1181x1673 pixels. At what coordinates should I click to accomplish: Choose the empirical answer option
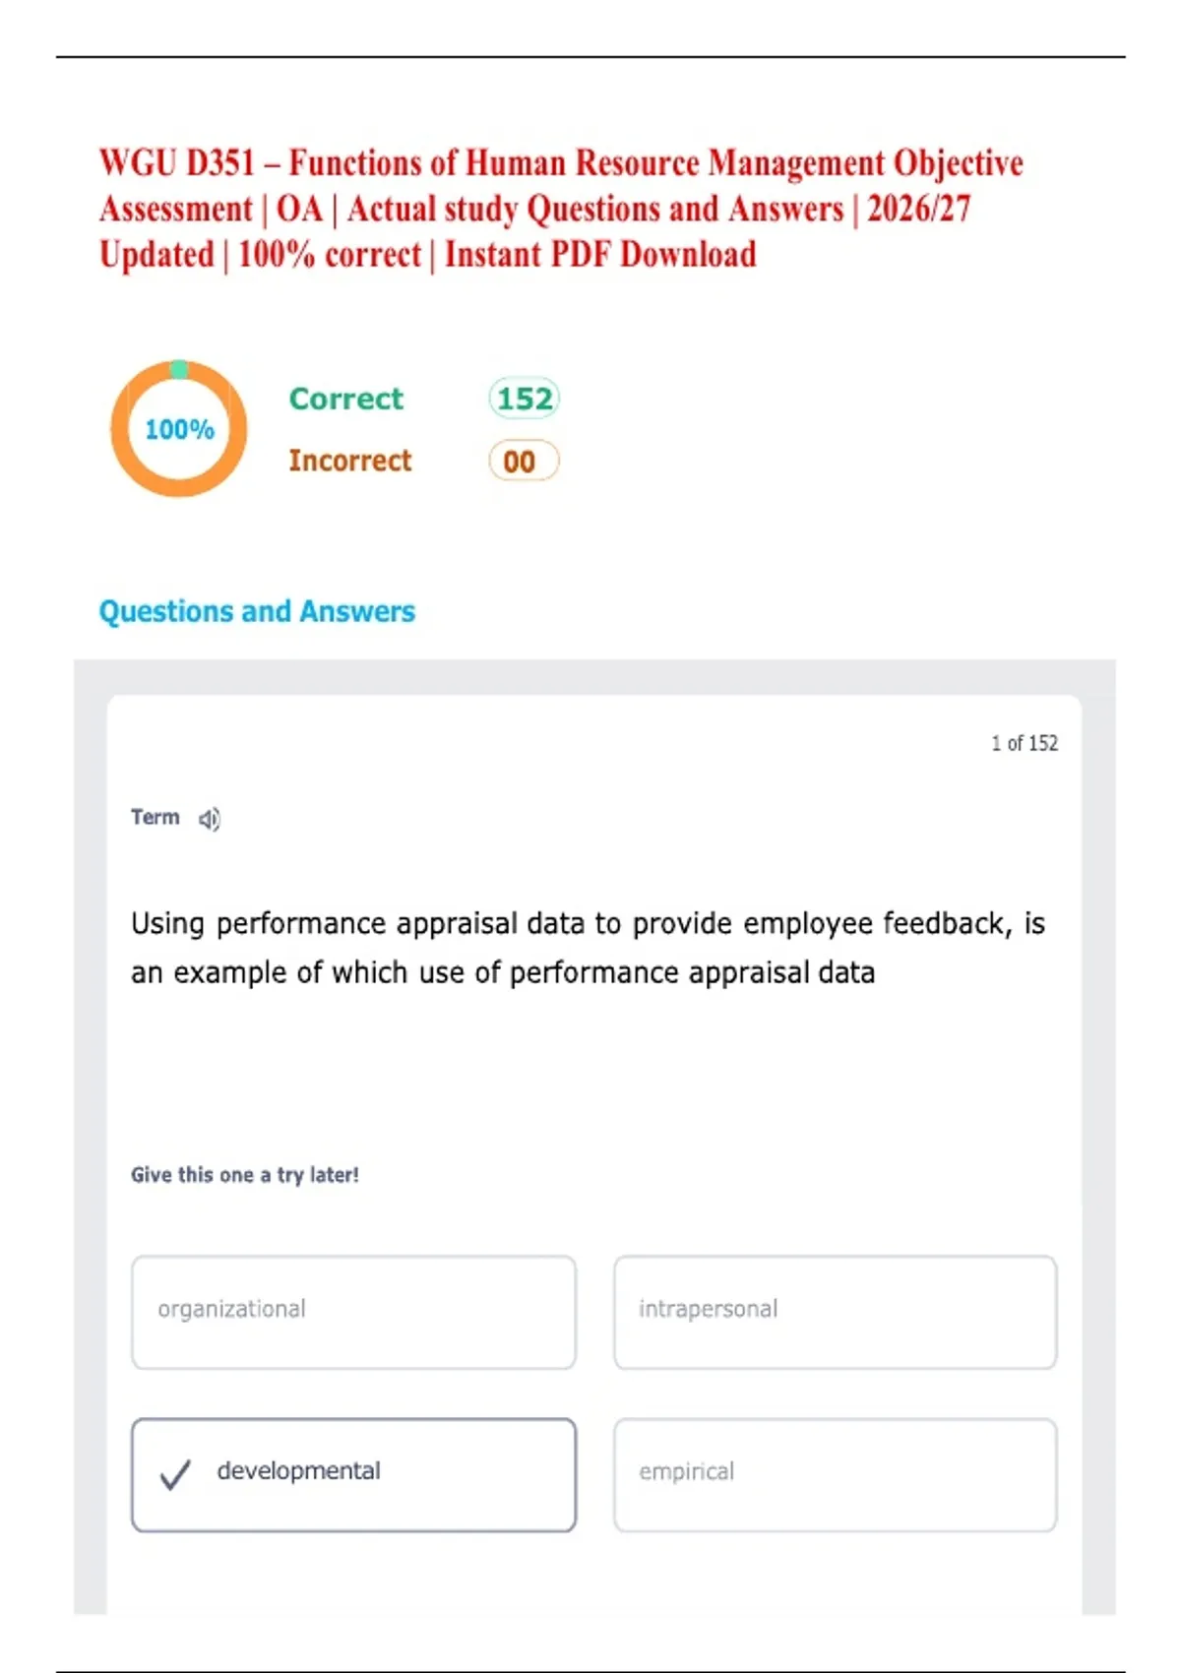pyautogui.click(x=836, y=1474)
